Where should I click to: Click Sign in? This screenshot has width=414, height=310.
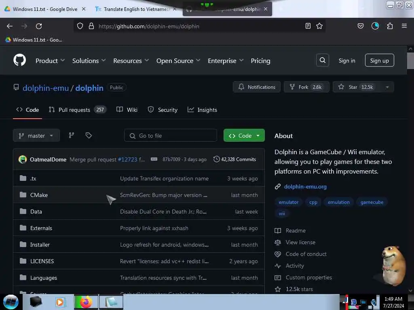point(346,61)
